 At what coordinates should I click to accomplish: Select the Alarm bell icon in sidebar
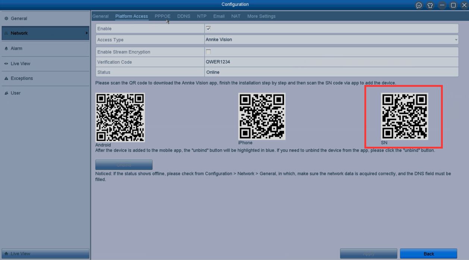[6, 48]
